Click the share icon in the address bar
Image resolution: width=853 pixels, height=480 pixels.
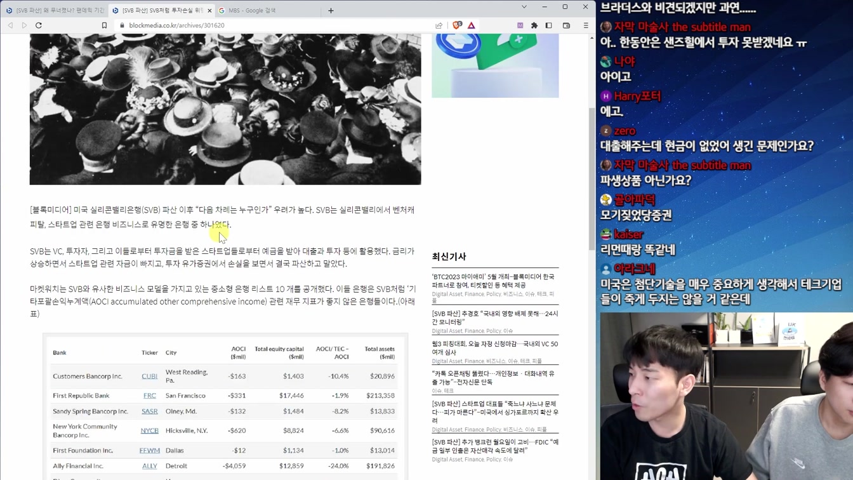[x=439, y=25]
